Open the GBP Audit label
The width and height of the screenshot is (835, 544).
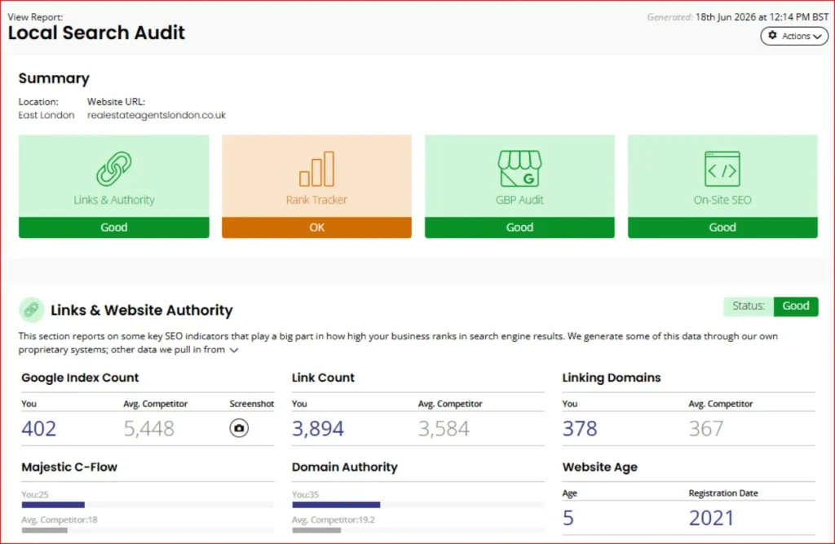[519, 200]
